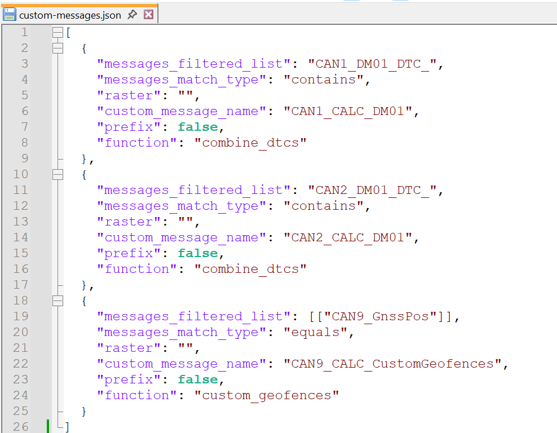This screenshot has height=433, width=557.
Task: Close the custom-messages.json tab
Action: [x=148, y=15]
